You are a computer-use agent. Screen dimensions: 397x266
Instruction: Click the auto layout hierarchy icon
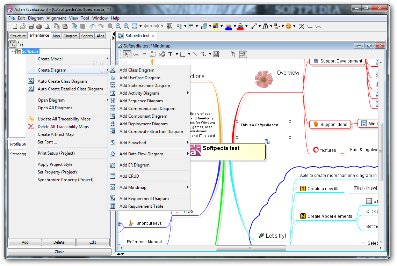tap(265, 26)
